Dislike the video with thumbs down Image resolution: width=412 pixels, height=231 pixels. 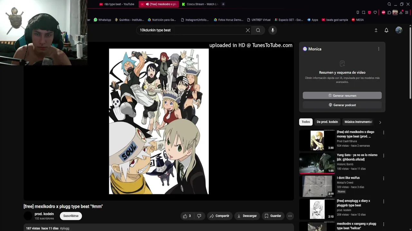click(x=199, y=216)
